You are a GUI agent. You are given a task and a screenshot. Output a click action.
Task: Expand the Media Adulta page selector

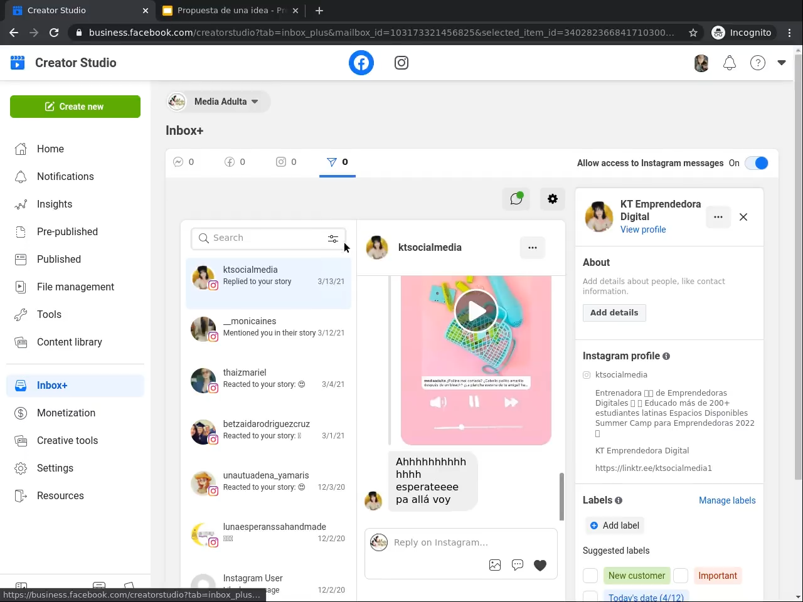(218, 102)
